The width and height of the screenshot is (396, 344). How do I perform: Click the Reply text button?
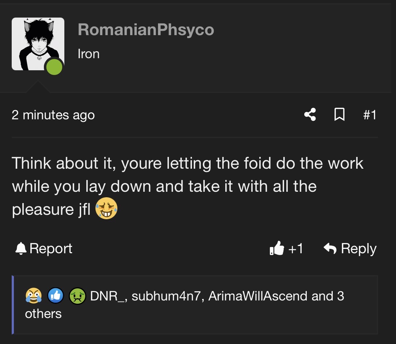pyautogui.click(x=358, y=249)
